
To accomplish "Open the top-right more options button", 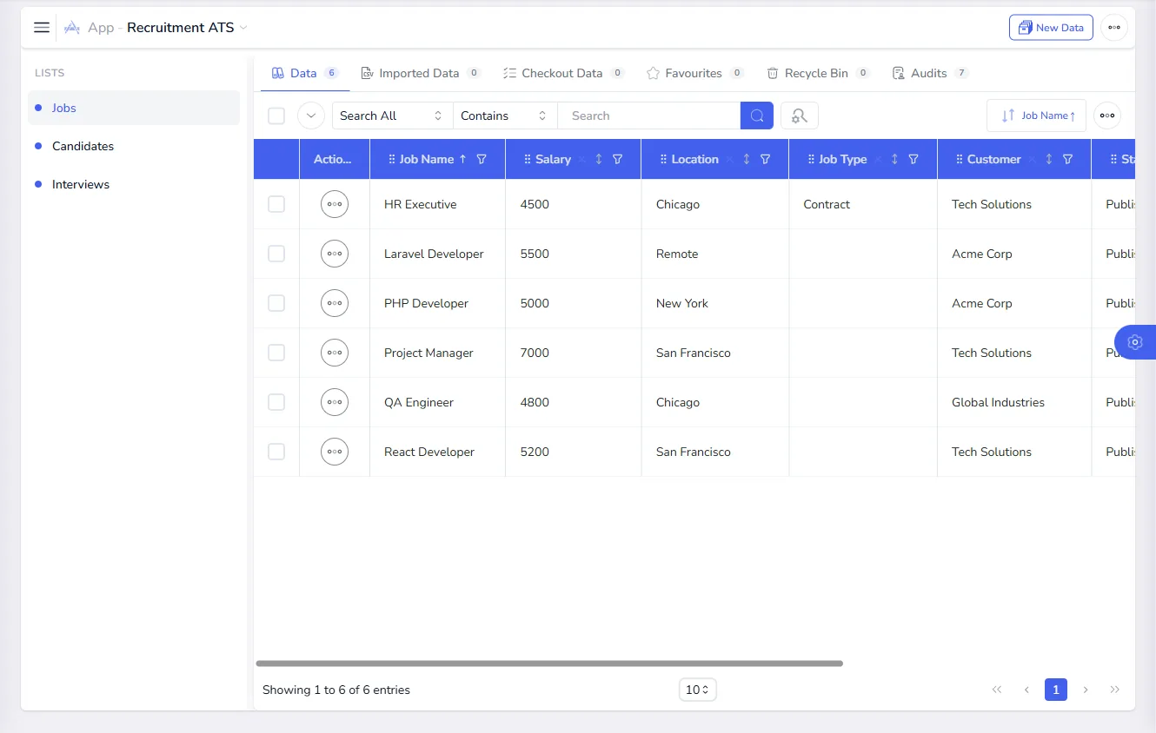I will coord(1114,28).
